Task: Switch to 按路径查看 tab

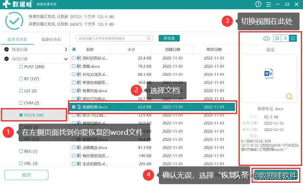Action: coord(51,39)
